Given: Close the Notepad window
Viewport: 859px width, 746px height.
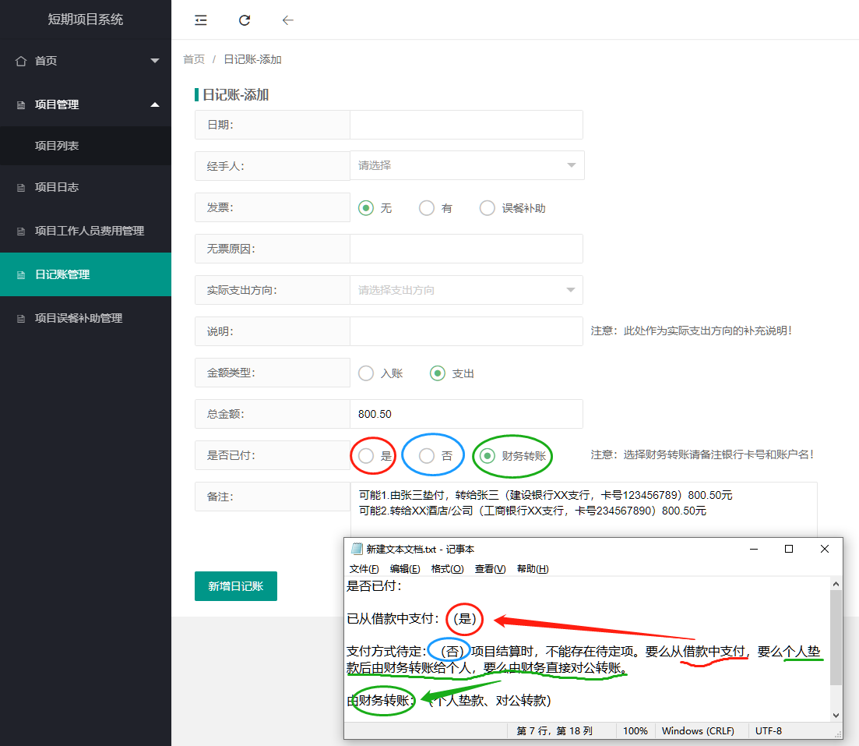Looking at the screenshot, I should [825, 549].
